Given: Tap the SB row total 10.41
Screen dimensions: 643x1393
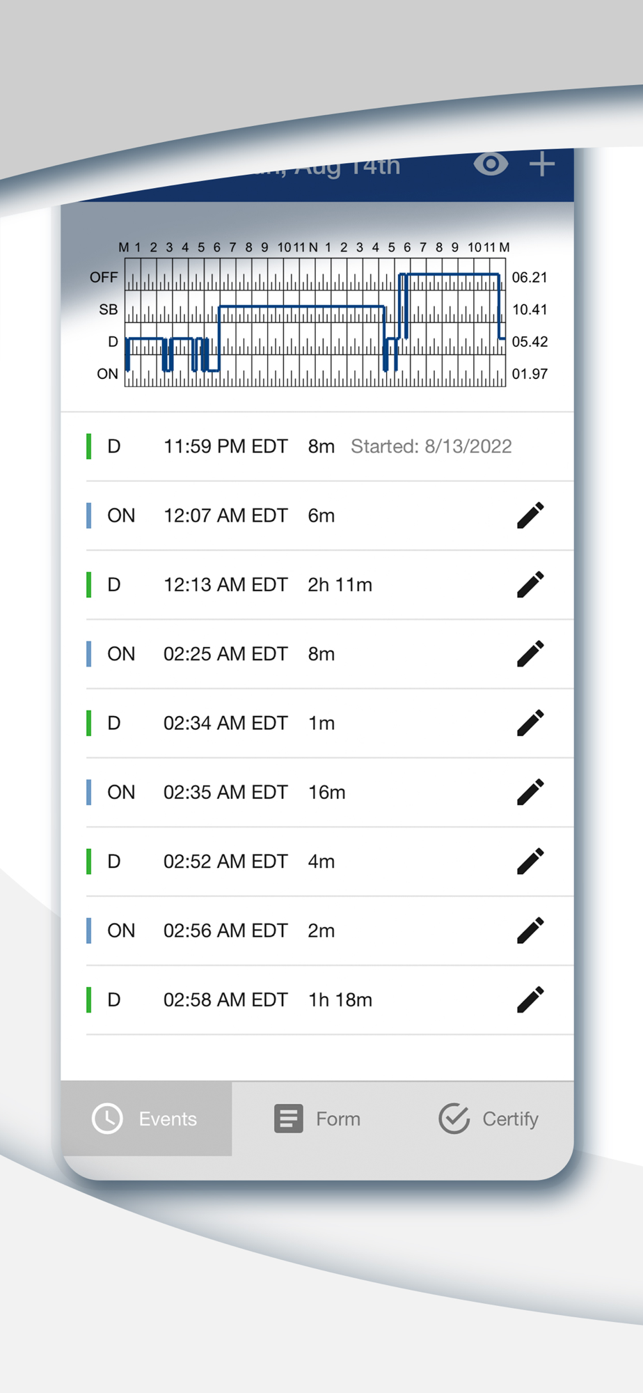Looking at the screenshot, I should [x=530, y=309].
